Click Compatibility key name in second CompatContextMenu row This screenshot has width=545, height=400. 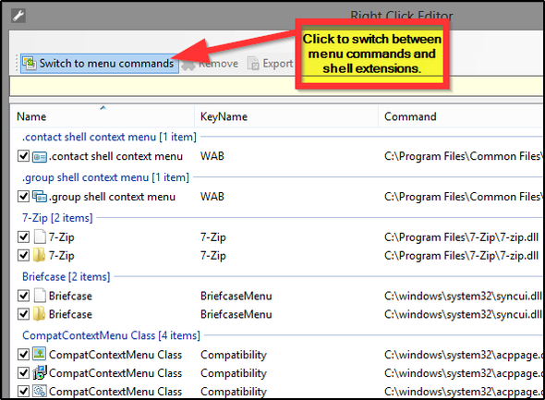(234, 373)
